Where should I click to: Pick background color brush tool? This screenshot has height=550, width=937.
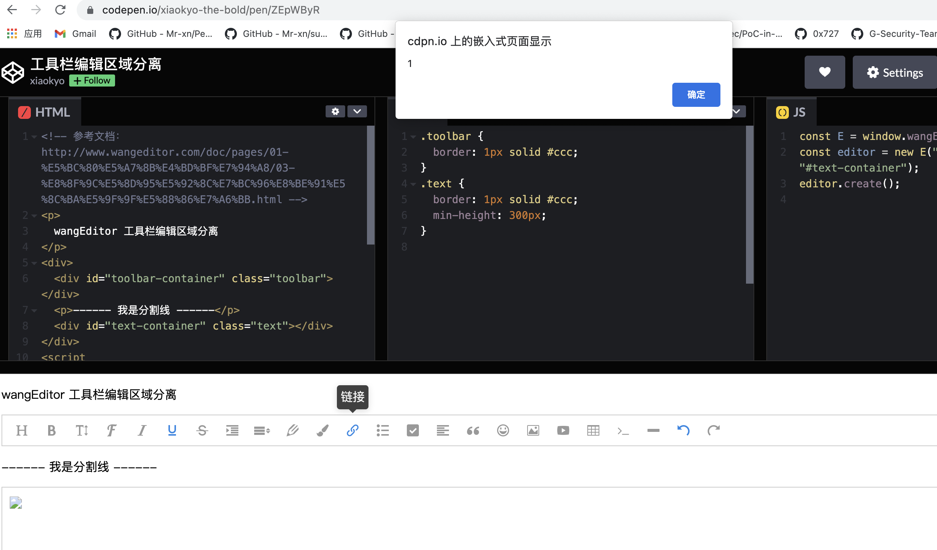point(323,430)
